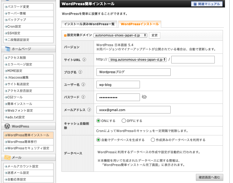Screen dimensions: 233x183
Task: Select the ONにする cache radio button
Action: (98, 121)
